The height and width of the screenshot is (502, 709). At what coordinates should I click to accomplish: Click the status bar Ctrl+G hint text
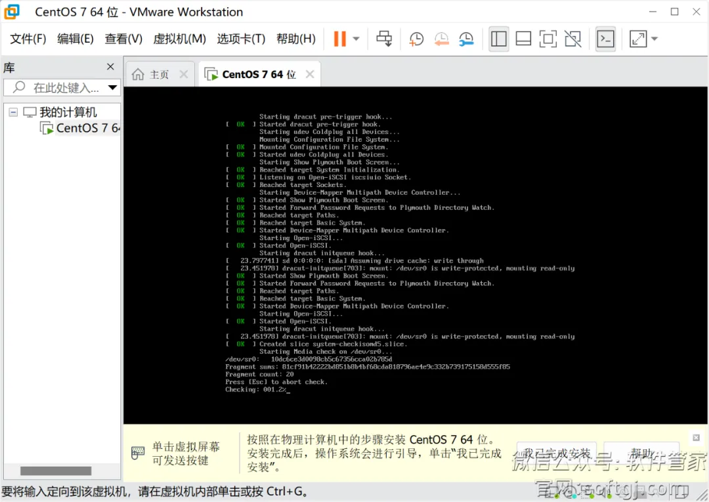point(155,492)
